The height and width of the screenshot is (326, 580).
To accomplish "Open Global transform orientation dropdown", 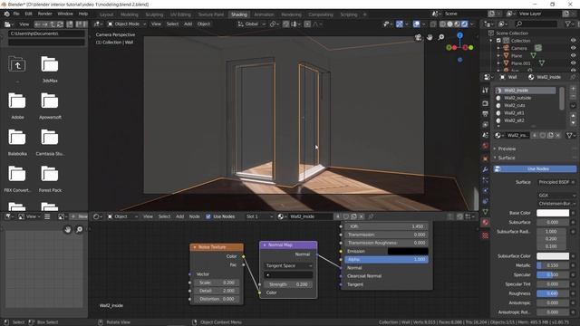I will (x=252, y=24).
